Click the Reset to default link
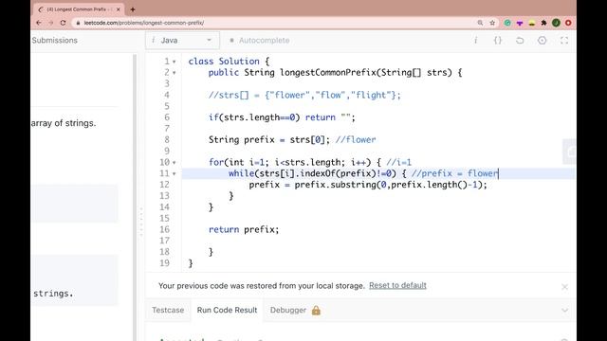Image resolution: width=607 pixels, height=341 pixels. click(x=397, y=285)
